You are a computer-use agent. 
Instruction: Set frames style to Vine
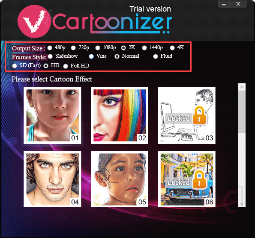(x=91, y=56)
